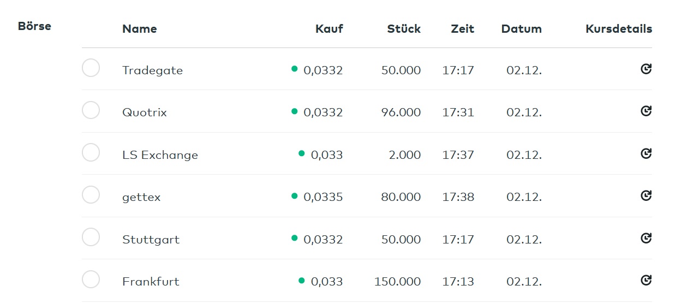Select the Tradegate exchange radio button
The width and height of the screenshot is (681, 303).
point(91,68)
